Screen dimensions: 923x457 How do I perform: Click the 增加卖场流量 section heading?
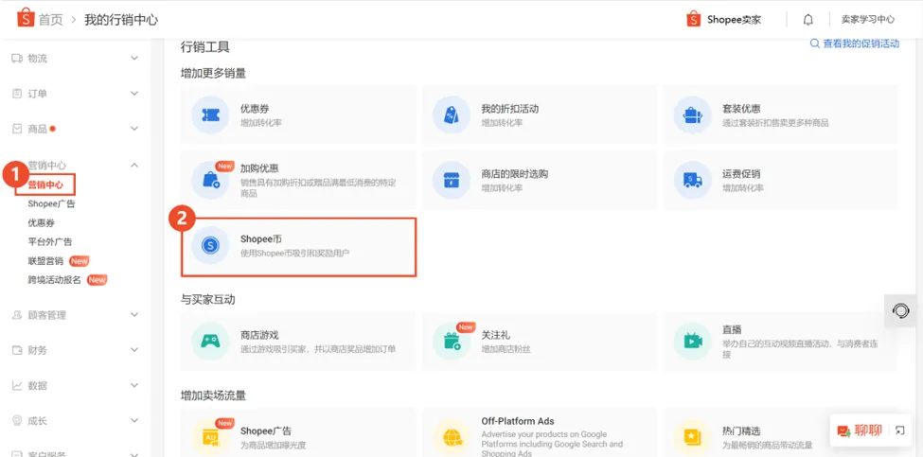tap(213, 395)
